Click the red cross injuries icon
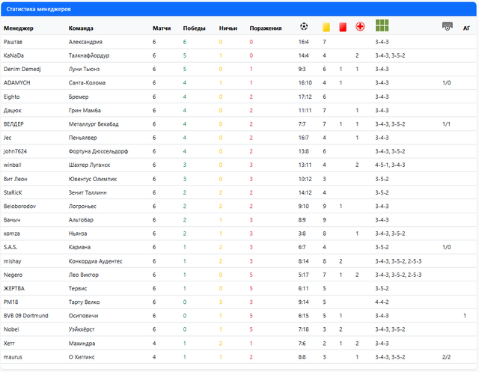 [x=360, y=26]
